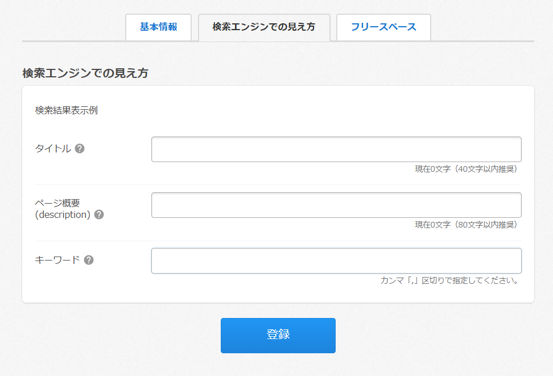553x376 pixels.
Task: Switch to the 基本情報 tab
Action: tap(158, 27)
